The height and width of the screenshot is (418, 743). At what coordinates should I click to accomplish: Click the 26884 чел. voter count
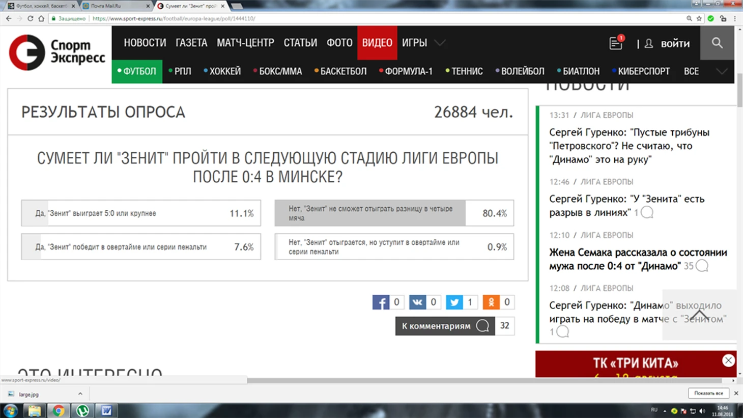pos(473,112)
